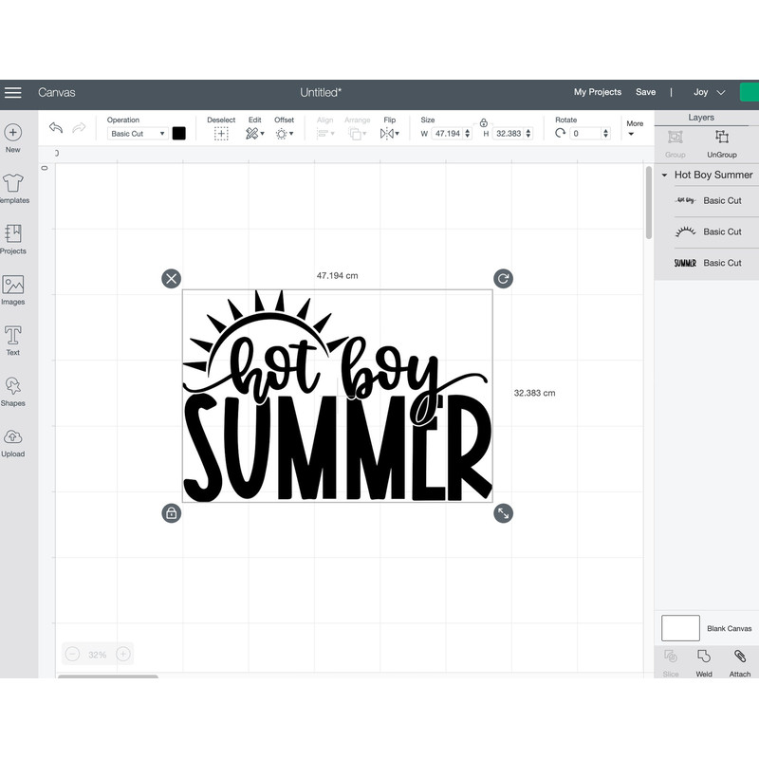This screenshot has width=759, height=759.
Task: Open the hamburger menu at top left
Action: tap(13, 92)
